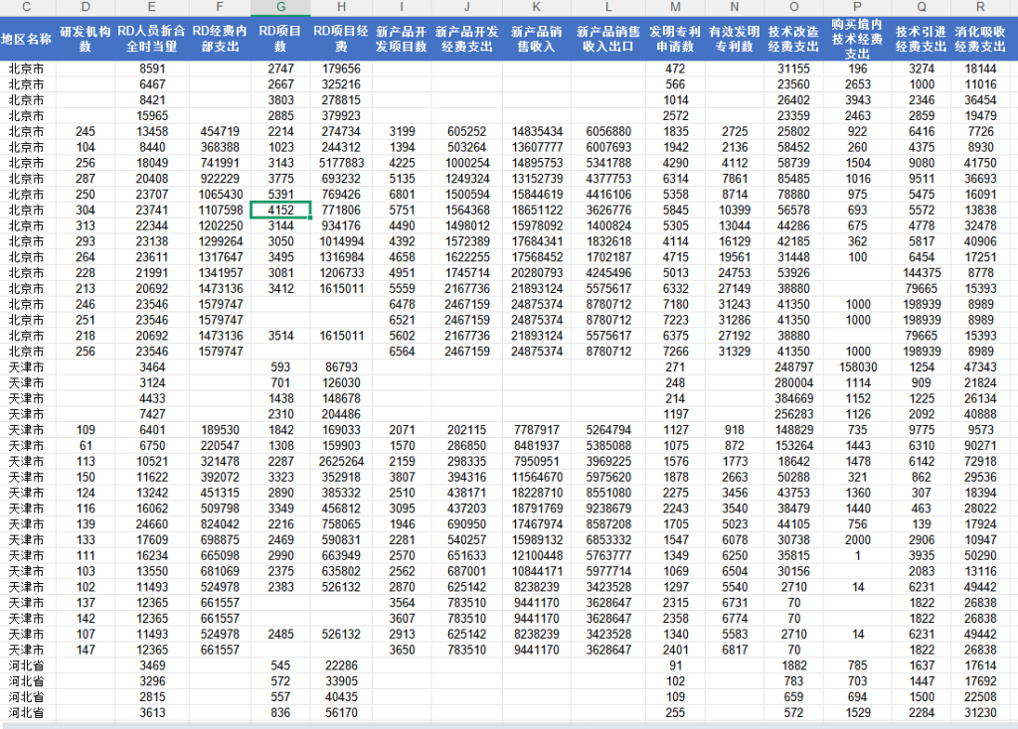Click cell with value 5177883
The image size is (1018, 729).
tap(341, 163)
